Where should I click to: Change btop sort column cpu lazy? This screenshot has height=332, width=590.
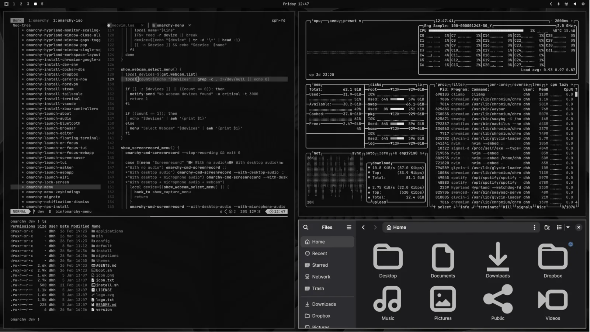point(559,84)
